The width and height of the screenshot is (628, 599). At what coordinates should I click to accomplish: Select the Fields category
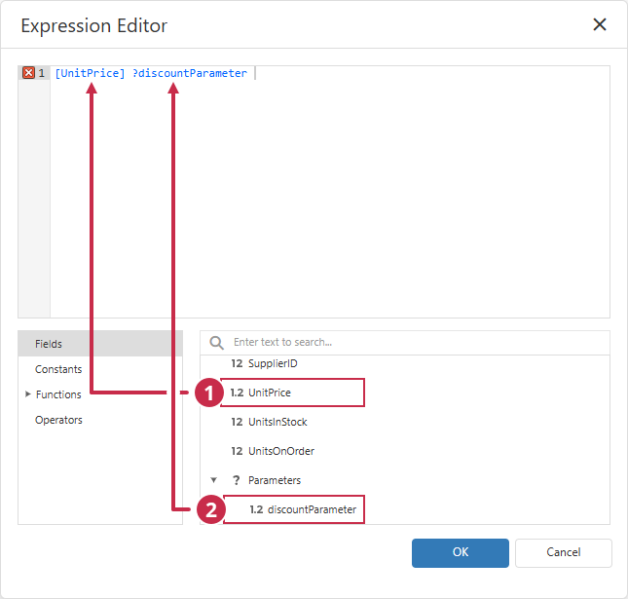(100, 344)
